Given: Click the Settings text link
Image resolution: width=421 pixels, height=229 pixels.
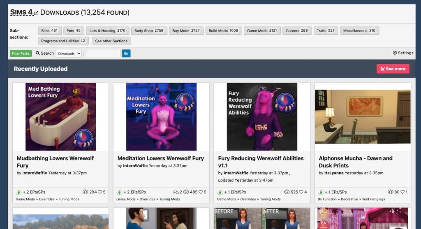Looking at the screenshot, I should [x=405, y=53].
